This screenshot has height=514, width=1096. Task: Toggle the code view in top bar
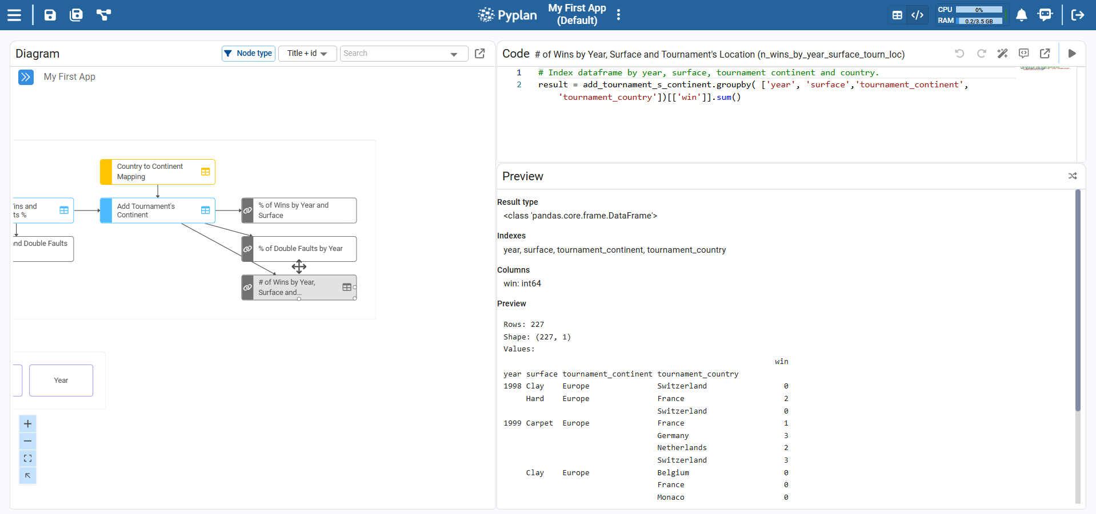tap(918, 15)
